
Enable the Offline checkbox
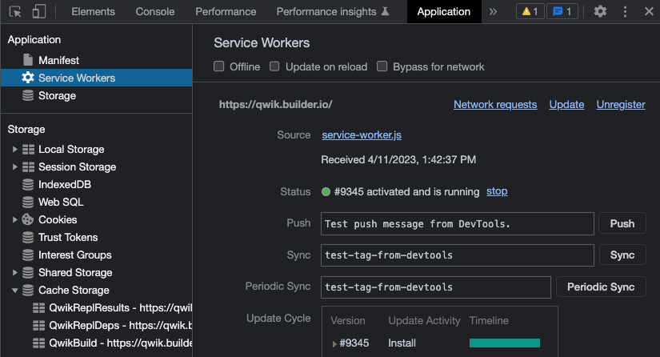coord(219,67)
